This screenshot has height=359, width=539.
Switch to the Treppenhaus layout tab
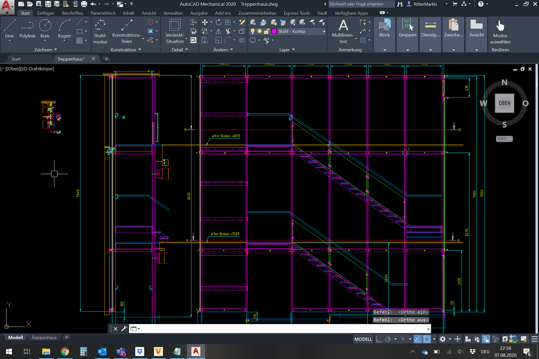tap(44, 337)
